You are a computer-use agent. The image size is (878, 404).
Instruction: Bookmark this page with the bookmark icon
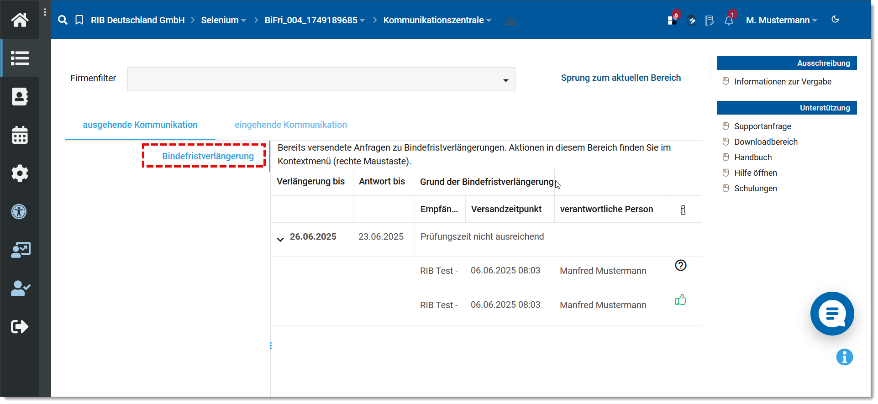click(79, 20)
